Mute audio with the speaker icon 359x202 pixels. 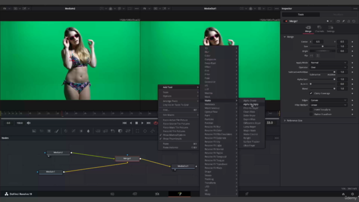point(29,123)
